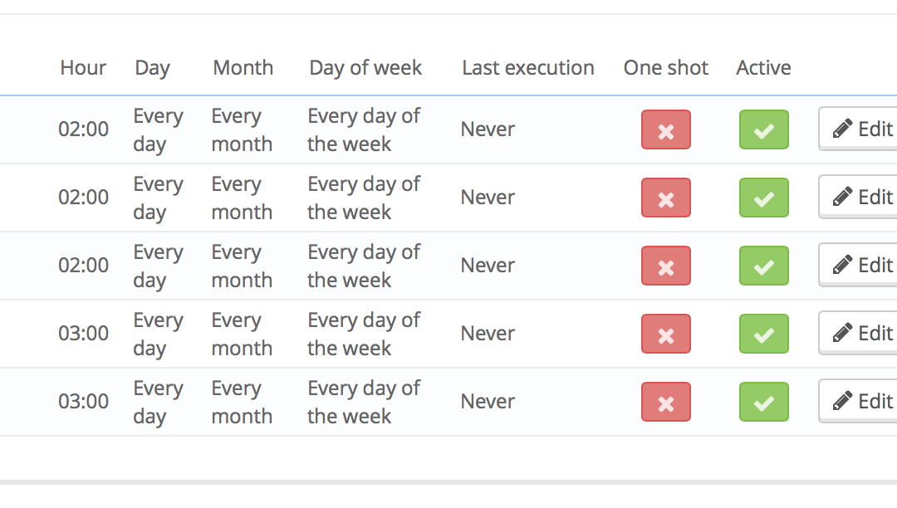897x508 pixels.
Task: Click the red One shot X in second row
Action: (665, 198)
